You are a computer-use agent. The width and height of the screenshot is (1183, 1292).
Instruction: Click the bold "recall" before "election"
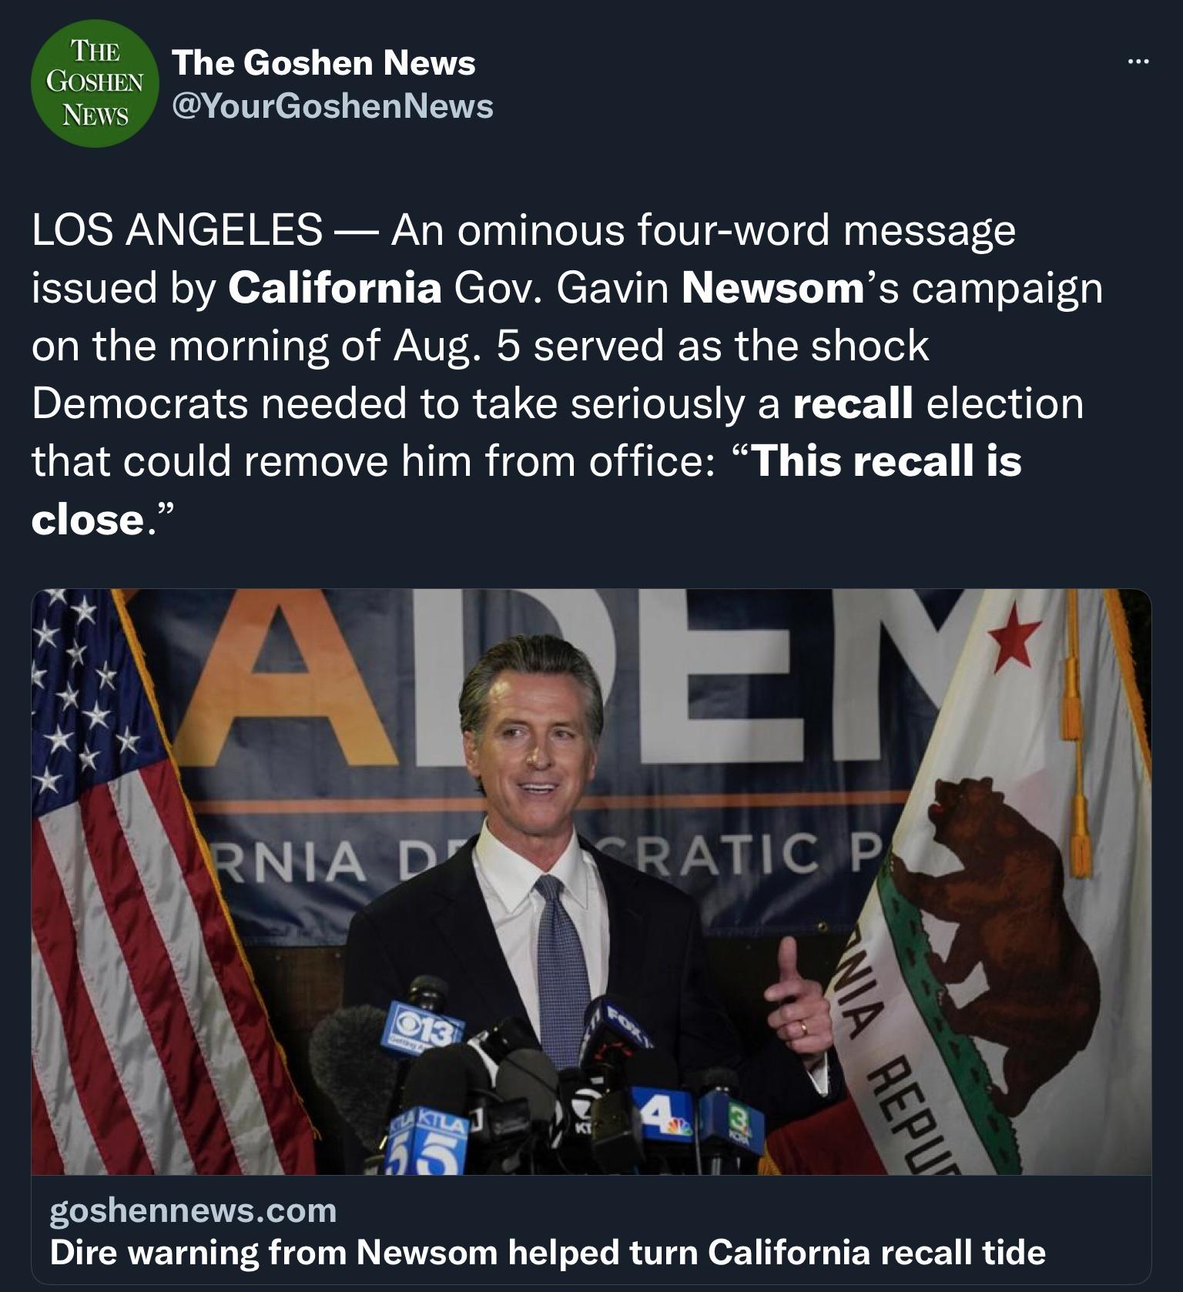(x=853, y=403)
